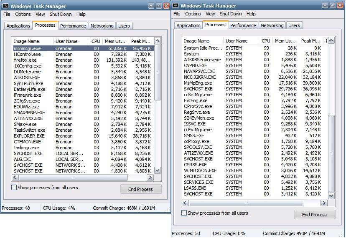The width and height of the screenshot is (346, 238).
Task: Tick left window's Show processes from all users
Action: (14, 188)
